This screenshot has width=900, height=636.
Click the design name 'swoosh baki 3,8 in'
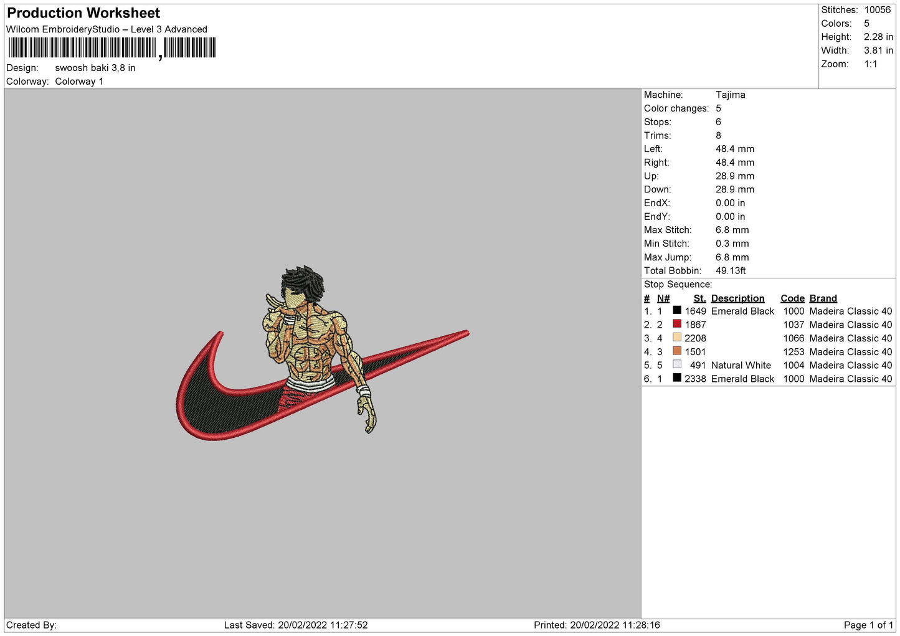[95, 68]
